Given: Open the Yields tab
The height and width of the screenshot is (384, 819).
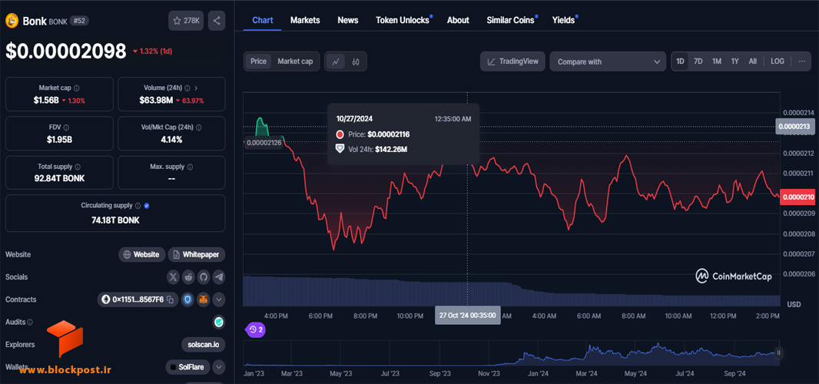Looking at the screenshot, I should pyautogui.click(x=564, y=20).
